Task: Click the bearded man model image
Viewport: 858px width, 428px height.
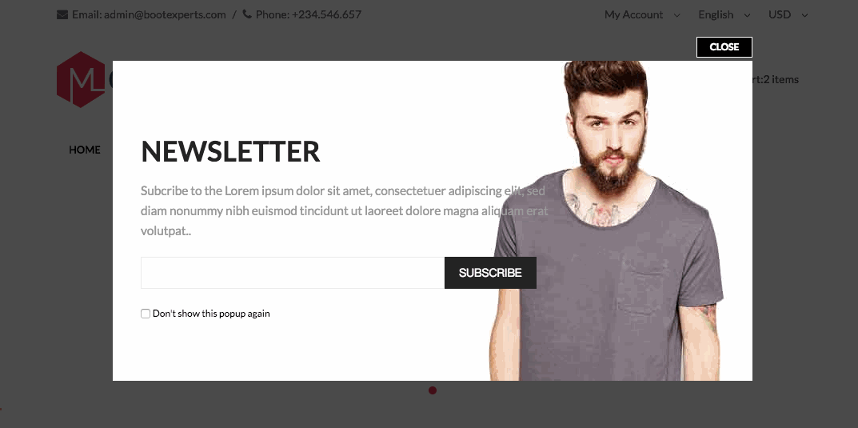Action: pos(608,221)
